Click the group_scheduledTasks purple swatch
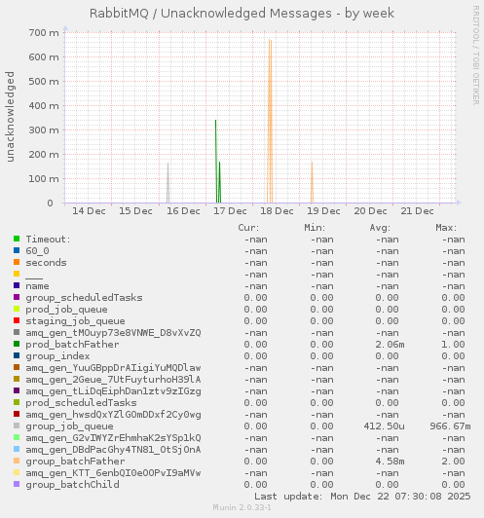The width and height of the screenshot is (484, 518). click(17, 297)
